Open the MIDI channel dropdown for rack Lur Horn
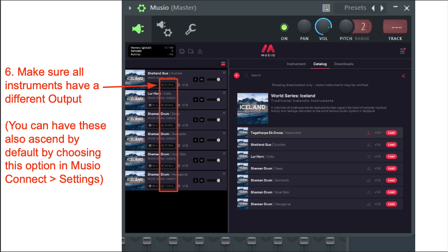 [153, 105]
